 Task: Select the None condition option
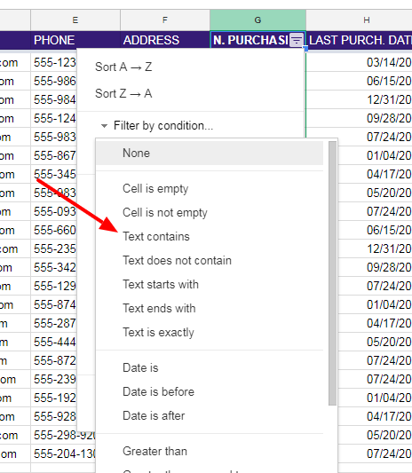(210, 153)
